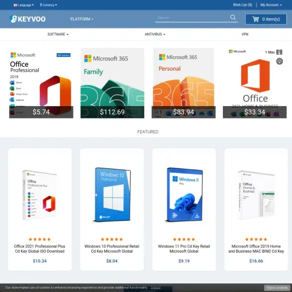Open the Language dropdown
Viewport: 292px width, 292px height.
tap(24, 5)
